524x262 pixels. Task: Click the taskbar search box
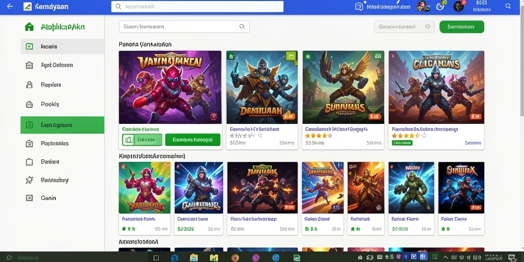(75, 258)
